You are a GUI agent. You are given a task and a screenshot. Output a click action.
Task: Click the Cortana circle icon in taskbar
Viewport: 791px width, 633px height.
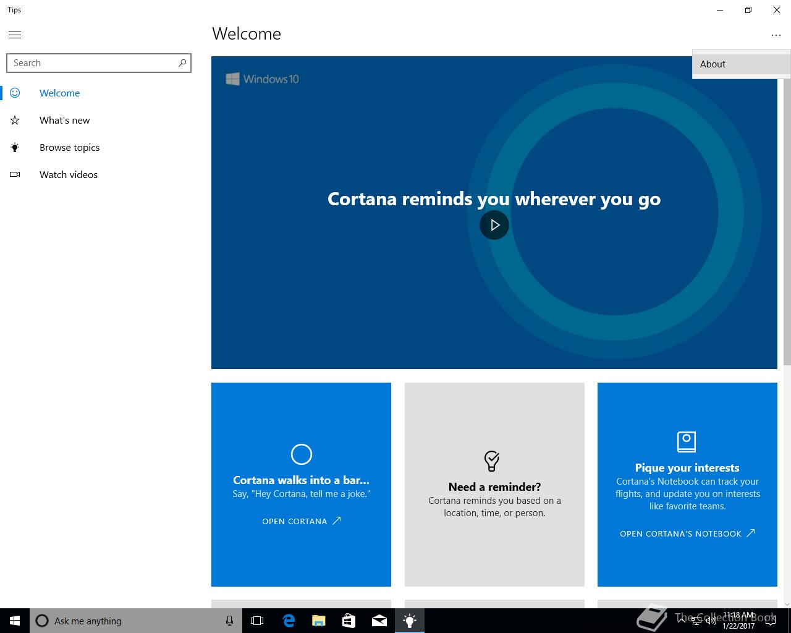[42, 621]
